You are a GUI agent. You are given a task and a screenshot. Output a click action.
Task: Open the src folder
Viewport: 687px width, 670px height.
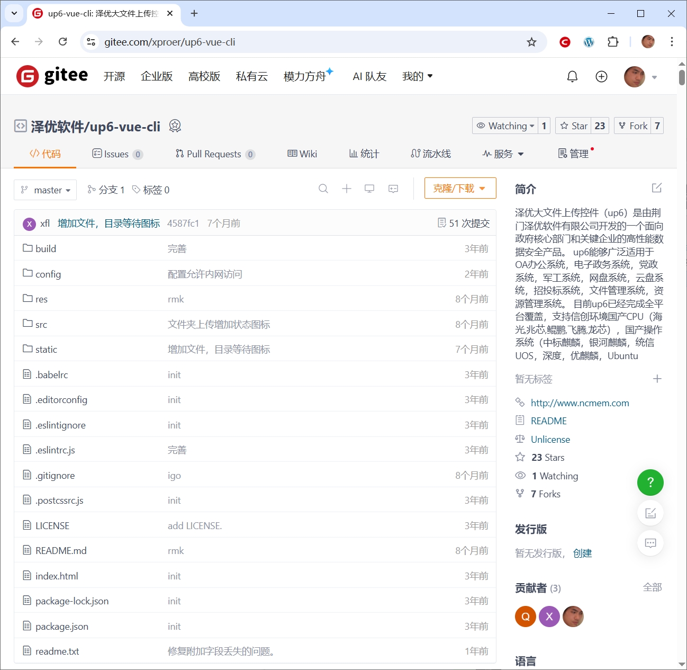tap(41, 325)
